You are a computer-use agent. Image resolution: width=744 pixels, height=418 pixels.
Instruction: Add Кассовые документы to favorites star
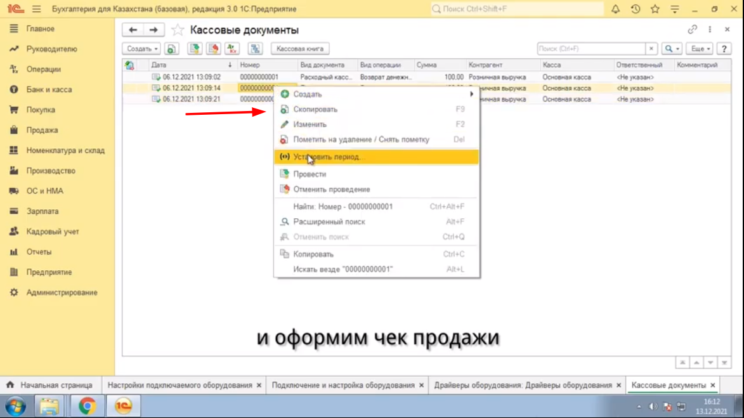[x=178, y=30]
